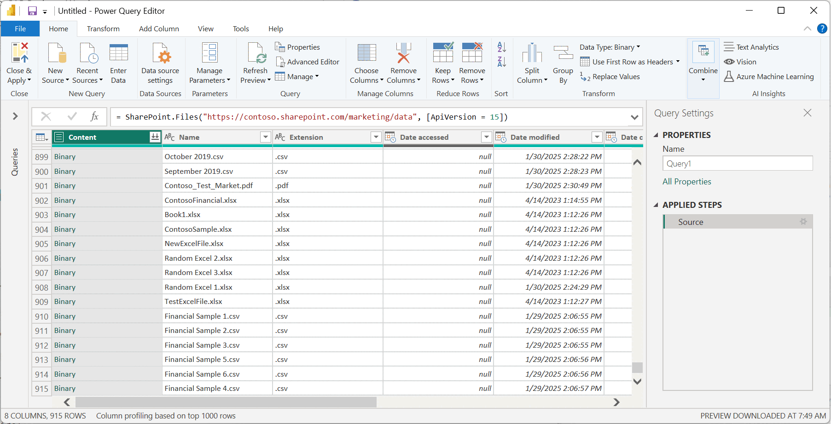
Task: Click the All Properties link
Action: pyautogui.click(x=686, y=182)
